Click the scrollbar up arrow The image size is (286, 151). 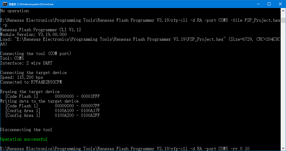point(283,10)
